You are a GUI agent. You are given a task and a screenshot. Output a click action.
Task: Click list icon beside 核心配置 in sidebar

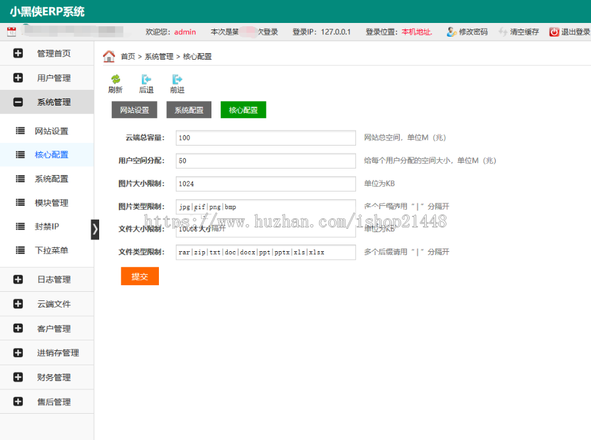(x=20, y=155)
